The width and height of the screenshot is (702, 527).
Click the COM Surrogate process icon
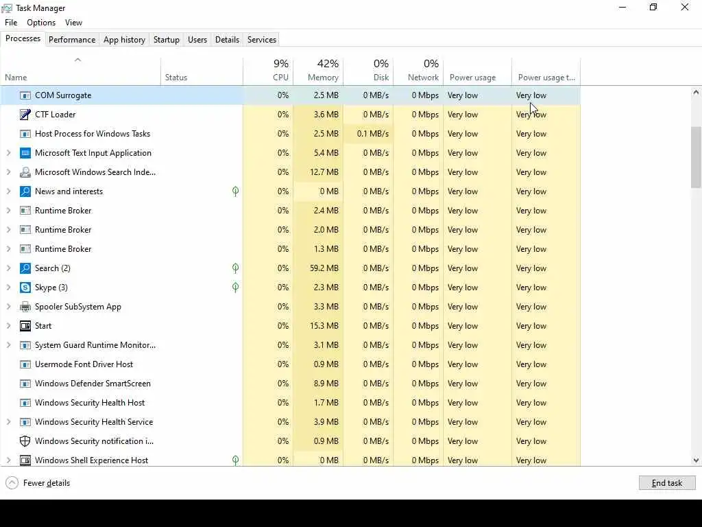25,95
